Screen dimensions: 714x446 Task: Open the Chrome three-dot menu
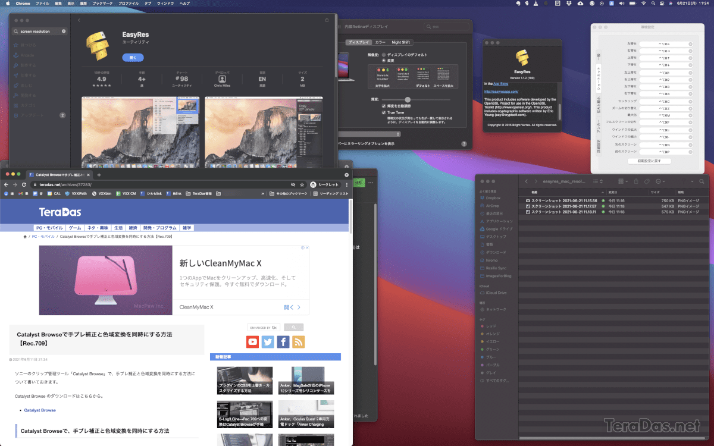347,185
